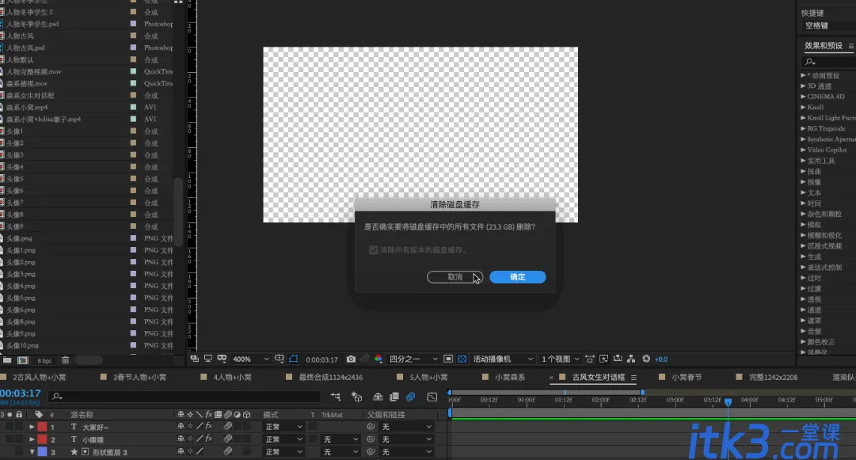Screen dimensions: 856x460
Task: Click the delete trash icon in project panel
Action: pyautogui.click(x=66, y=360)
